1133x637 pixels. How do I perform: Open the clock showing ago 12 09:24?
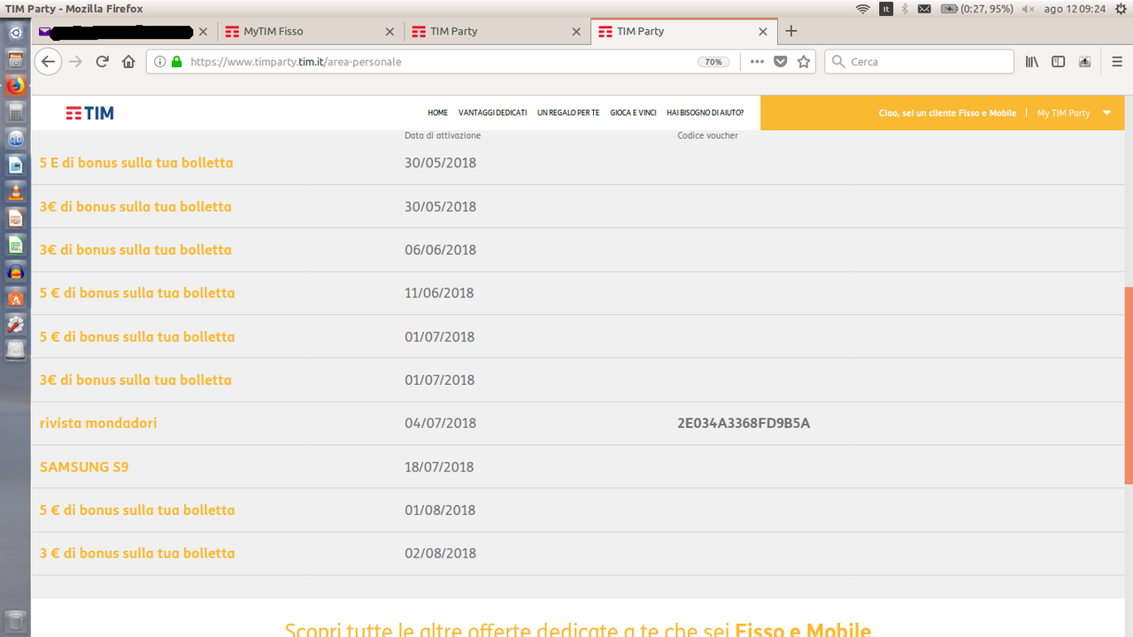[1075, 9]
